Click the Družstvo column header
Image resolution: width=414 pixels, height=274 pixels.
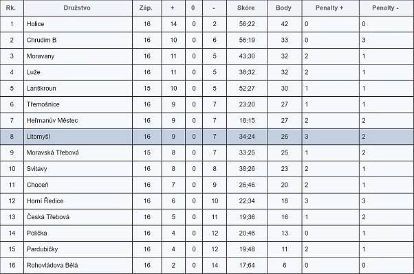point(78,8)
